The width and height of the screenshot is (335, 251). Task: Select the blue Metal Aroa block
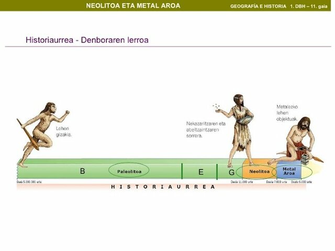(289, 171)
